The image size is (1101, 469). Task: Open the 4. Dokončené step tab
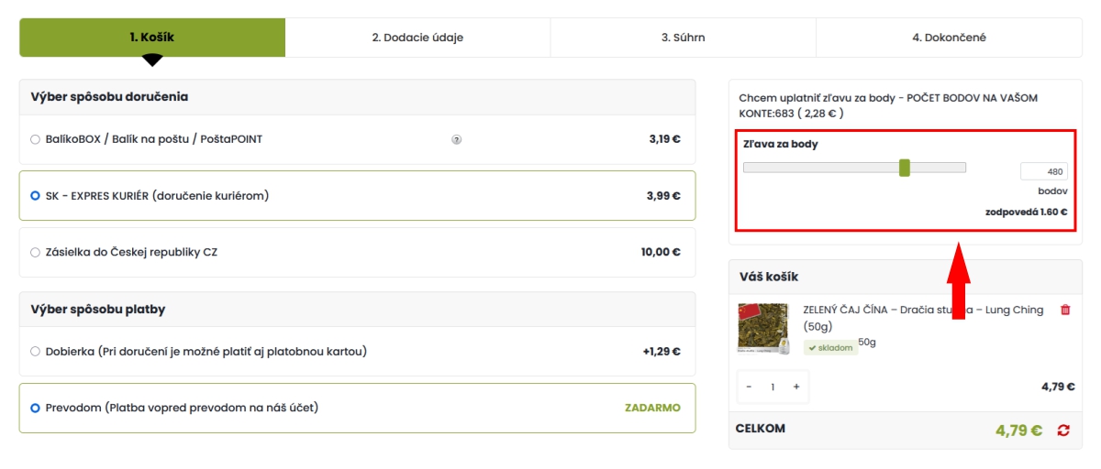949,38
